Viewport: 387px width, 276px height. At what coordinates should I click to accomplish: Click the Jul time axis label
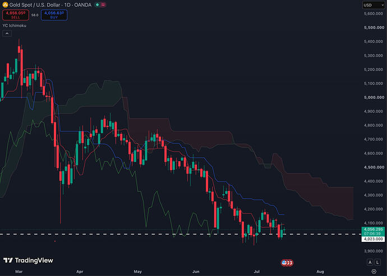click(257, 272)
